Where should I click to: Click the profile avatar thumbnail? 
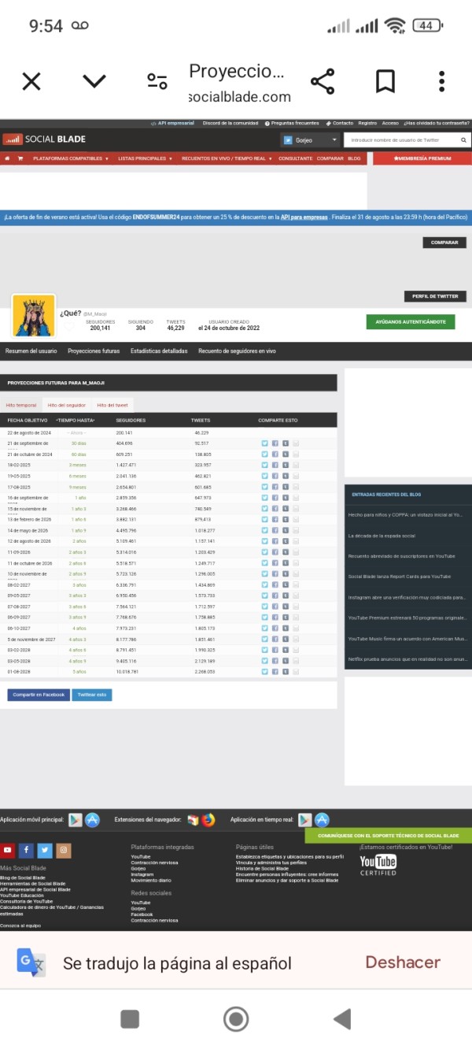pos(34,316)
